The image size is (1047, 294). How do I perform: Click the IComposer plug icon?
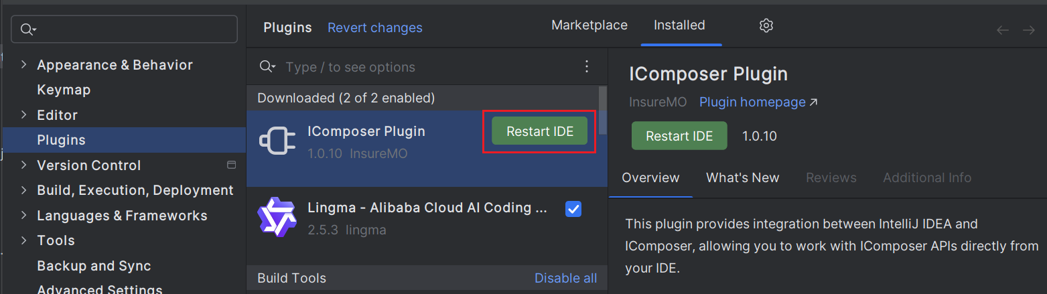click(x=277, y=141)
